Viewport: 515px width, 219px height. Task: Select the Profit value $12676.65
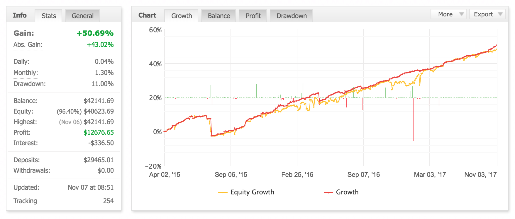pyautogui.click(x=99, y=133)
